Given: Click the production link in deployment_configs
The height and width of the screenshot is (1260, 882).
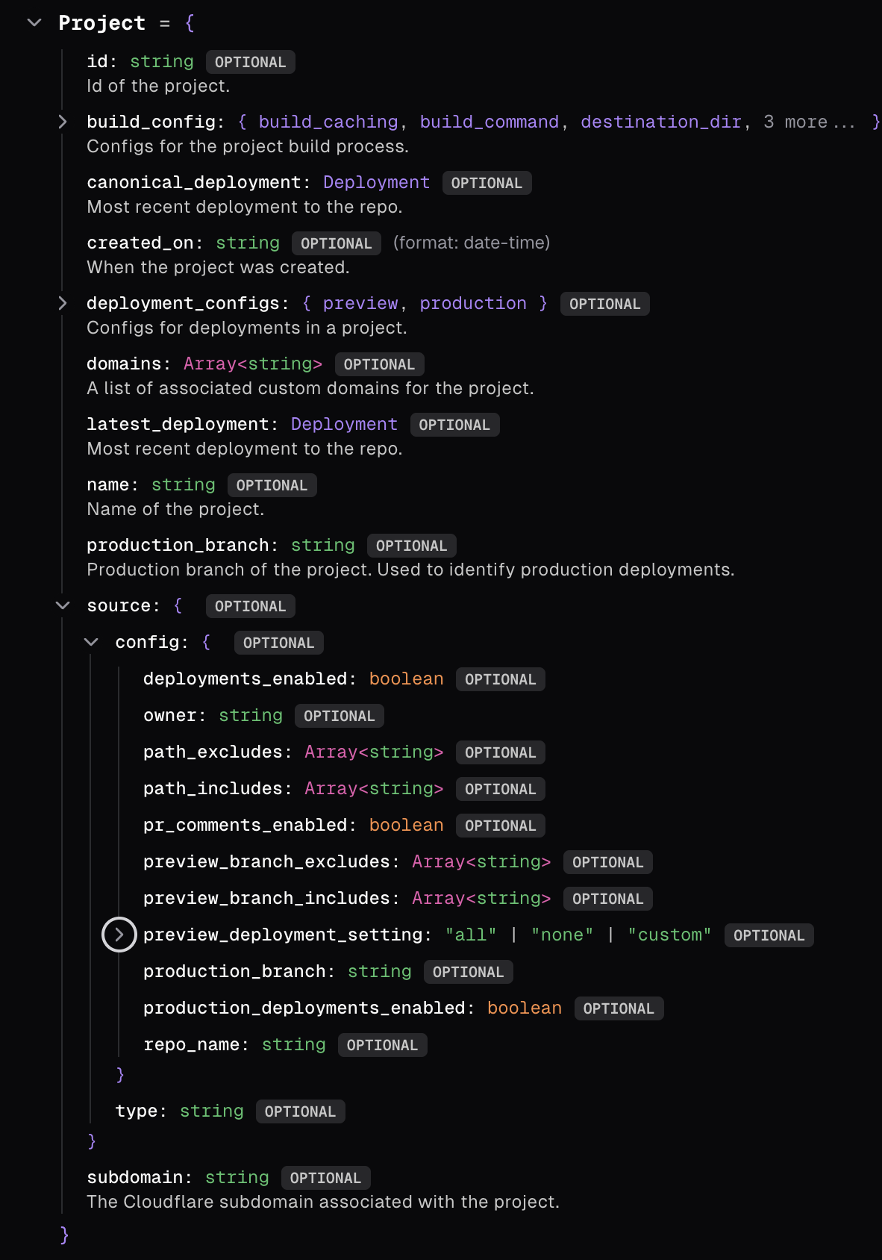Looking at the screenshot, I should [x=473, y=303].
